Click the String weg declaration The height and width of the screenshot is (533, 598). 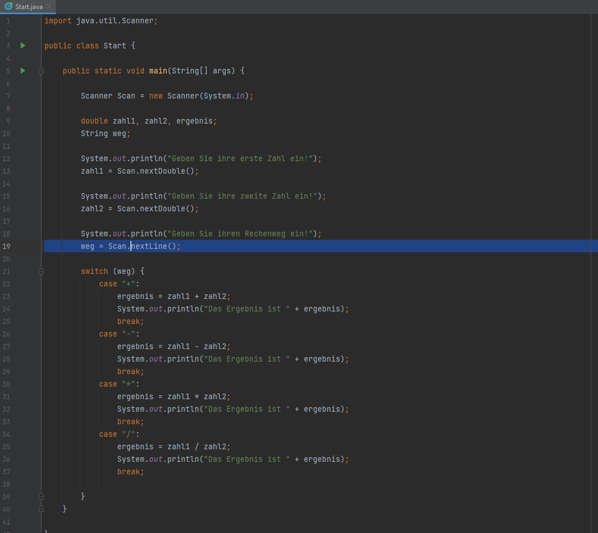pos(106,133)
